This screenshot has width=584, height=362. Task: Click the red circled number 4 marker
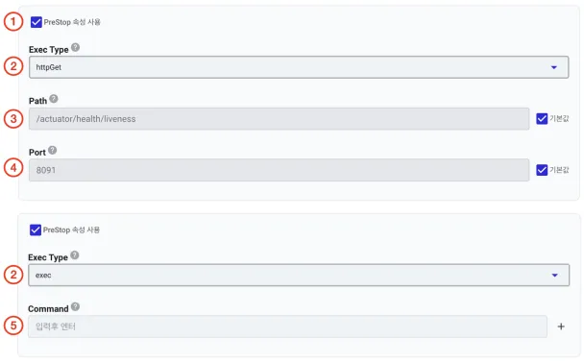coord(13,168)
